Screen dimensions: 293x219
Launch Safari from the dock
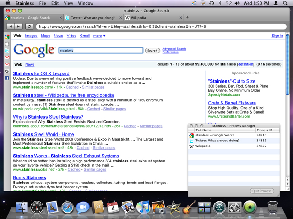tap(67, 207)
